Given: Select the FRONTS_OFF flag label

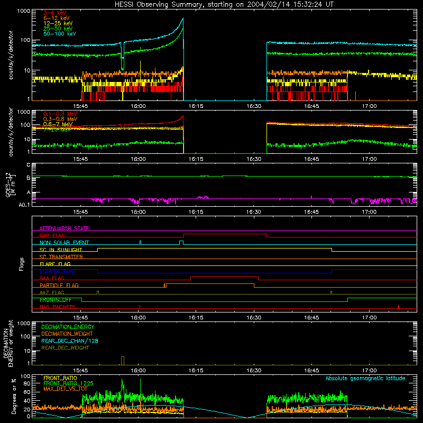Looking at the screenshot, I should 56,300.
